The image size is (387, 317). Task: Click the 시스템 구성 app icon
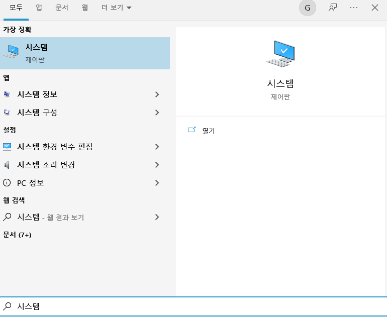pos(7,113)
